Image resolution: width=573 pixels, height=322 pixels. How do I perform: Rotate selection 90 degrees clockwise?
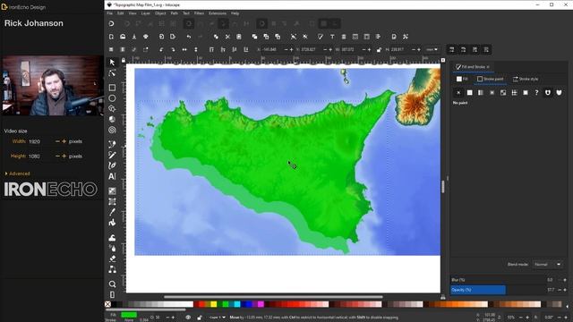(173, 50)
